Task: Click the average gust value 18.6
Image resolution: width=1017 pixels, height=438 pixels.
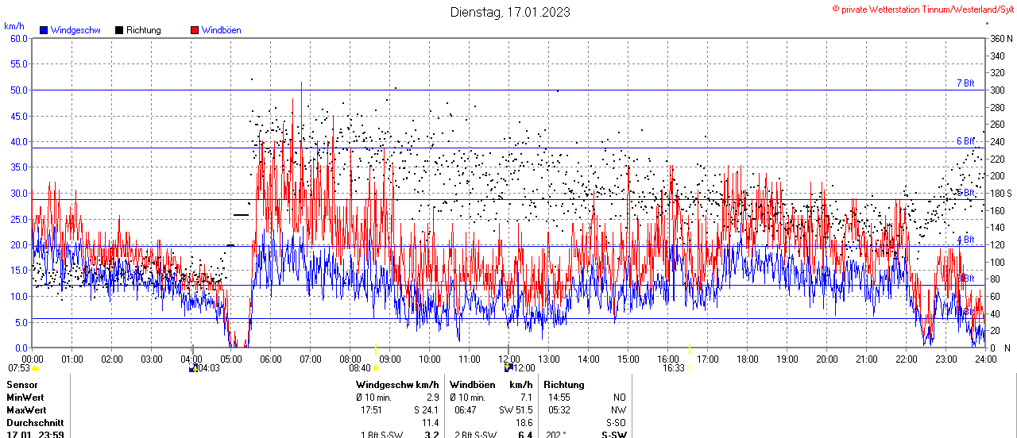Action: point(524,423)
